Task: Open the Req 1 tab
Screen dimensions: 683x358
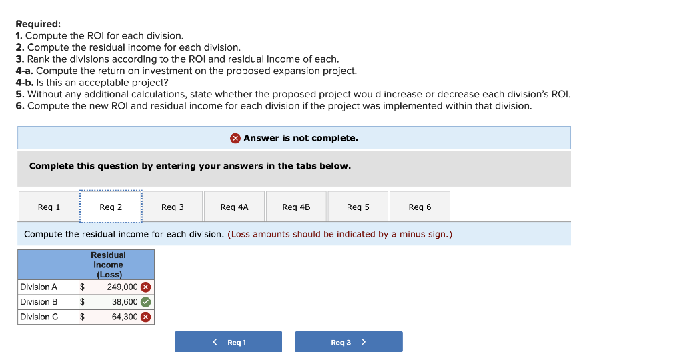Action: [x=49, y=207]
